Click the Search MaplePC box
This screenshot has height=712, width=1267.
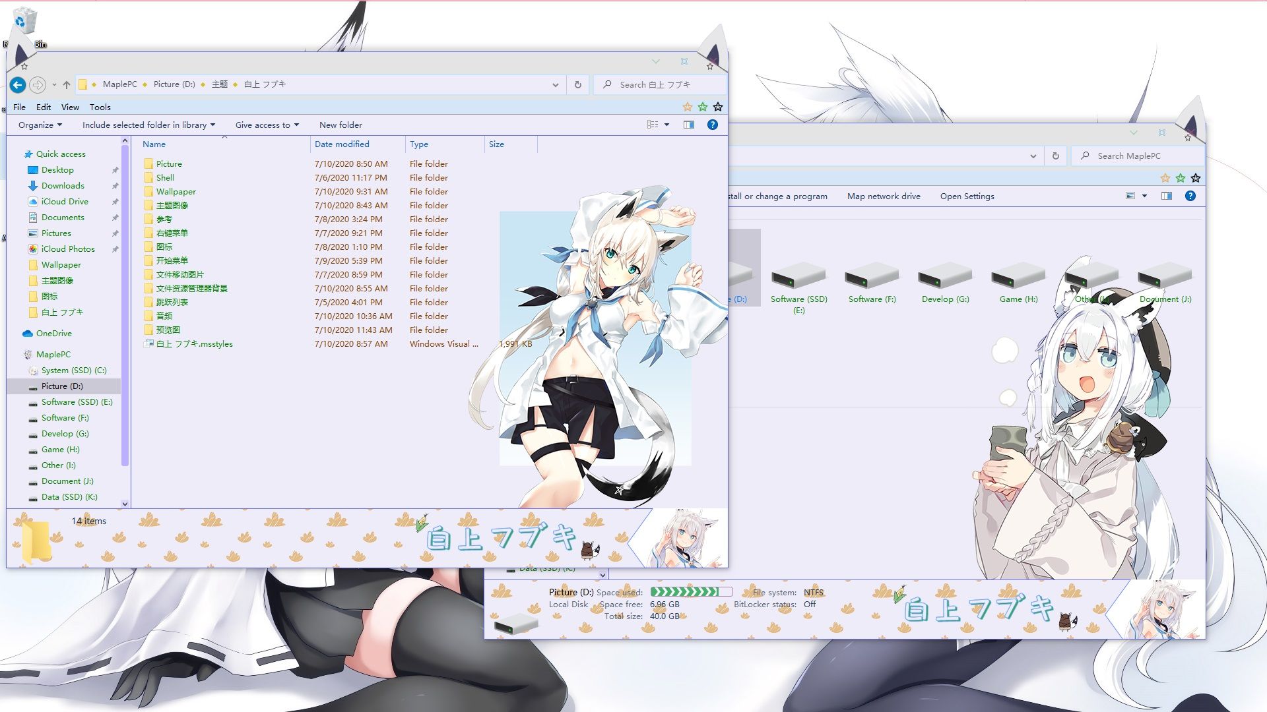pyautogui.click(x=1138, y=156)
